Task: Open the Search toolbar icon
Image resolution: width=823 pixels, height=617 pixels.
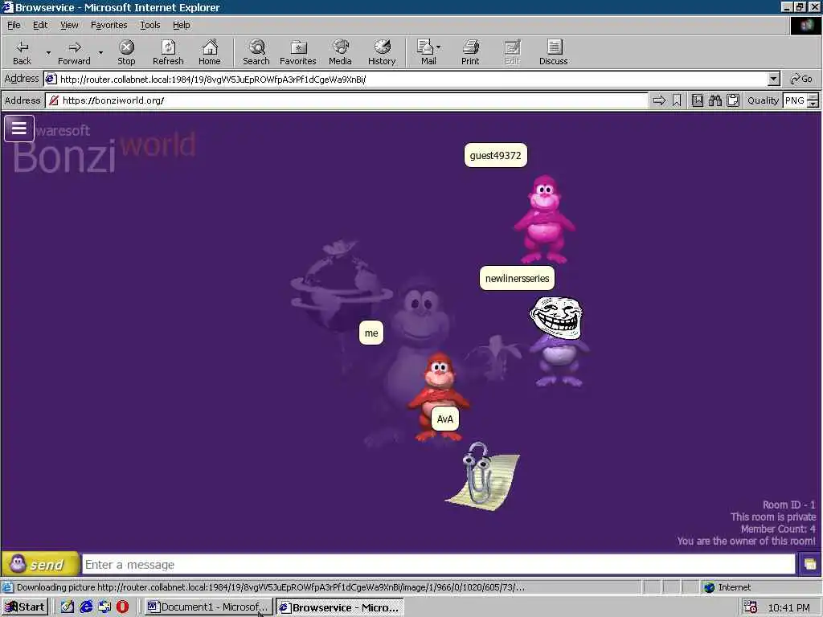Action: tap(256, 52)
